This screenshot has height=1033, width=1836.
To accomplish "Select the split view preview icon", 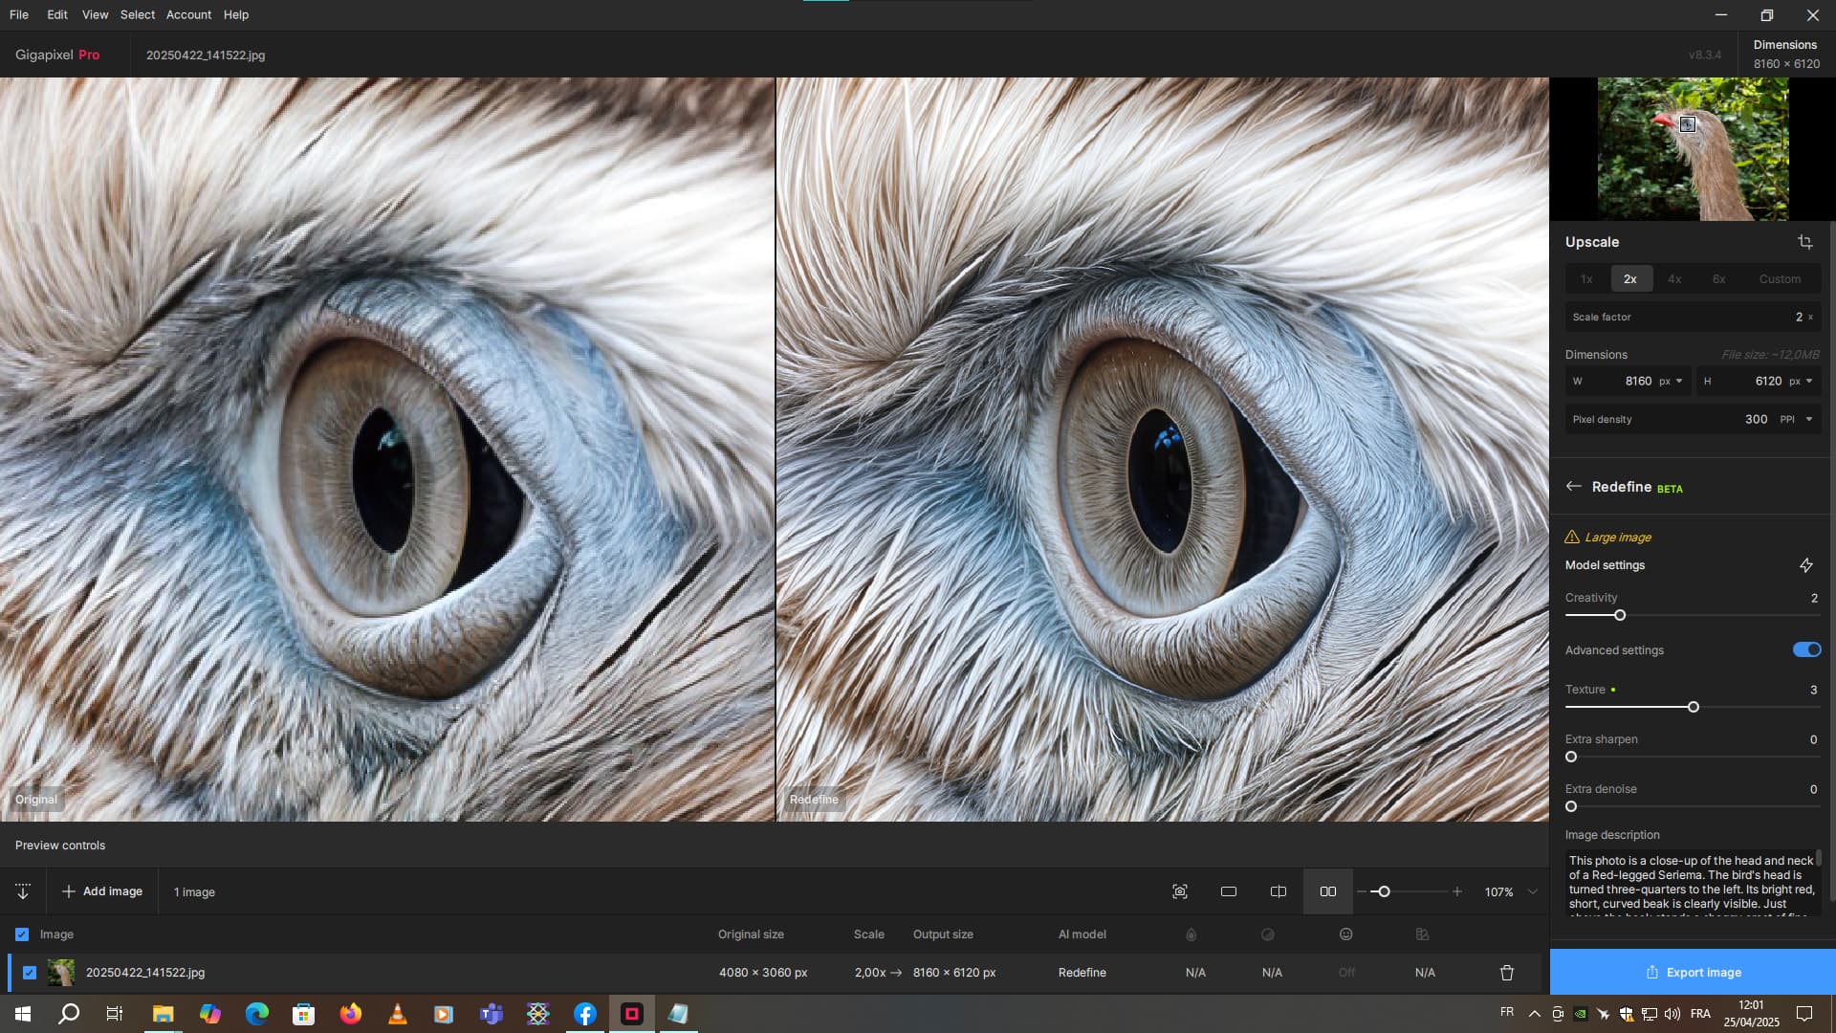I will click(x=1278, y=891).
